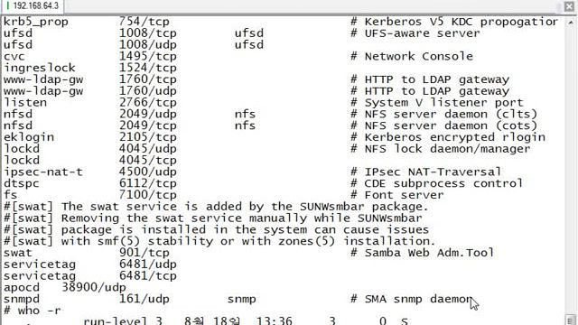Screen dimensions: 578x325
Task: Click the 'krb5_prop' service name text
Action: 36,22
